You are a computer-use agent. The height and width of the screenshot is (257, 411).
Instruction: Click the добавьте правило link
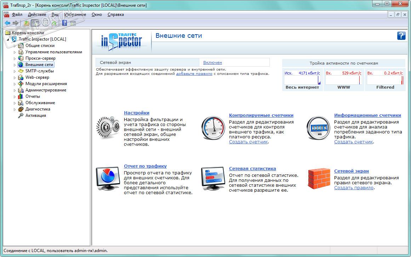tap(194, 73)
